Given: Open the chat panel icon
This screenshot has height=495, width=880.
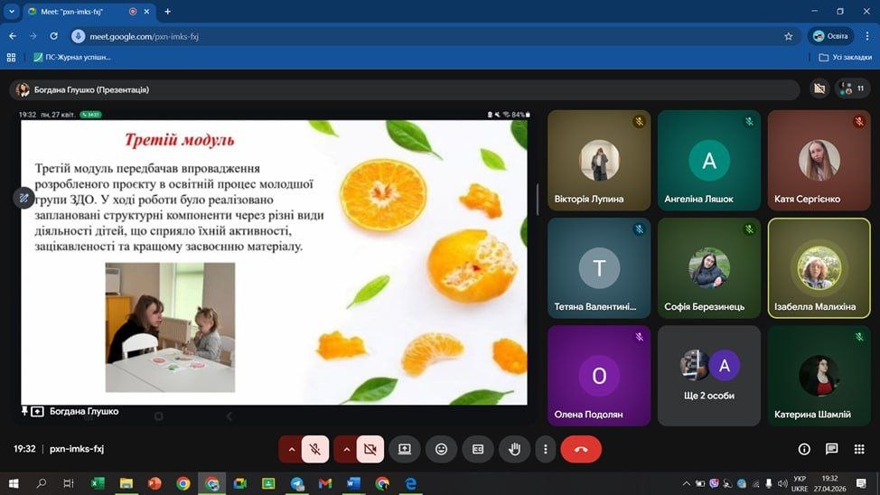Looking at the screenshot, I should point(832,449).
